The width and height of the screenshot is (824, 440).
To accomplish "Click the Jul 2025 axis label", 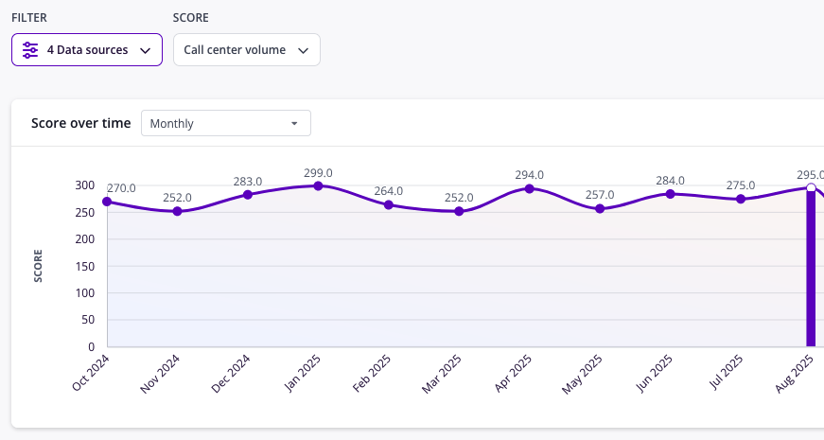I will tap(727, 372).
